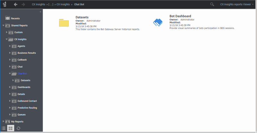Select Dashboards in the folder tree
257x133 pixels.
tap(24, 87)
